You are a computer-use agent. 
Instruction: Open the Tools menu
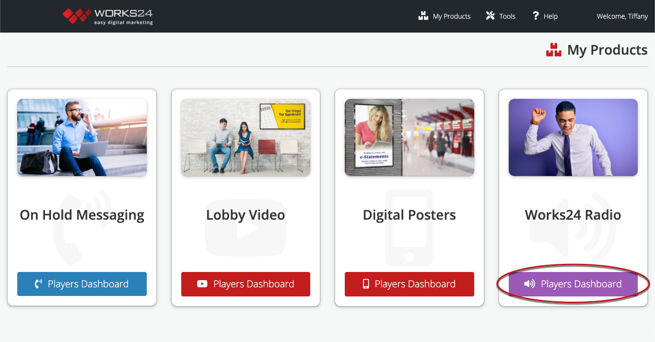[x=507, y=16]
